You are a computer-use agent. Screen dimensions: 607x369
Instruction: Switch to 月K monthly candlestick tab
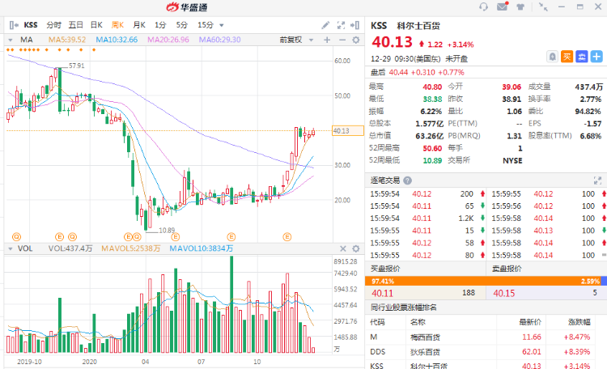(x=139, y=25)
